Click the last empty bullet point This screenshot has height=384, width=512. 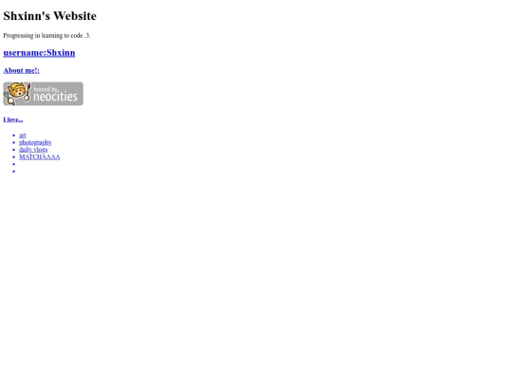pyautogui.click(x=14, y=171)
